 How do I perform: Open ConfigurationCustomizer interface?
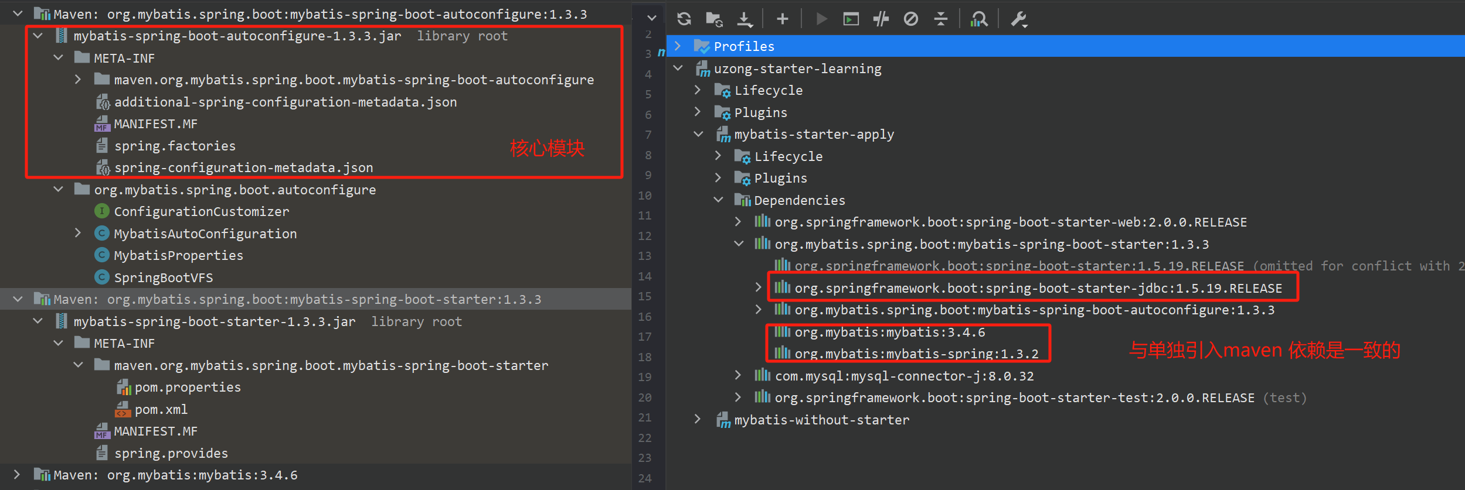202,211
